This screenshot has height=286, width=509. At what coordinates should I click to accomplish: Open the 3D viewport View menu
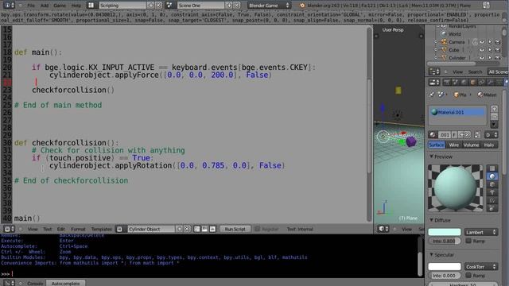[x=406, y=229]
